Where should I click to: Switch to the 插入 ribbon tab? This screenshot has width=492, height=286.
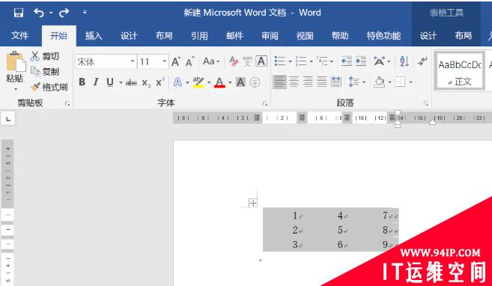tap(94, 36)
